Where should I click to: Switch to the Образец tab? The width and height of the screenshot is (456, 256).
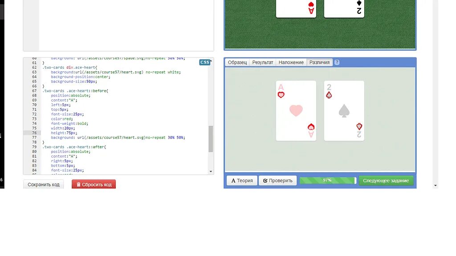237,62
